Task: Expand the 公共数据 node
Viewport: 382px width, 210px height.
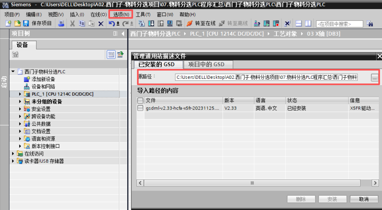Action: [x=20, y=124]
